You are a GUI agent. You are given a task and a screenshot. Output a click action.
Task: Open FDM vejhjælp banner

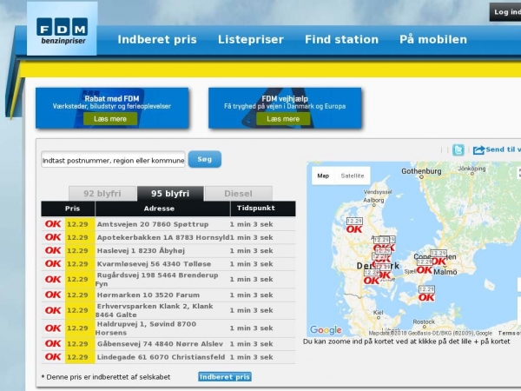285,108
